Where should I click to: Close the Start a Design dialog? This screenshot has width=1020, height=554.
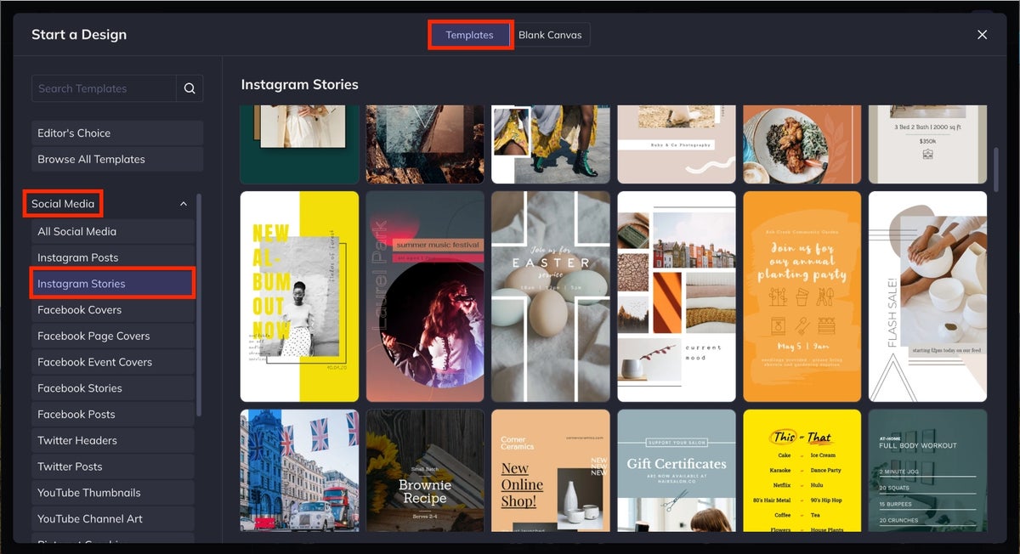click(x=982, y=35)
